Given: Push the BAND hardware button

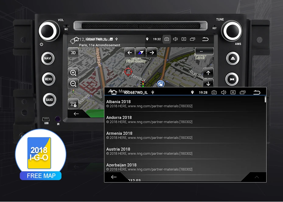Looking at the screenshot, I should coord(50,100).
